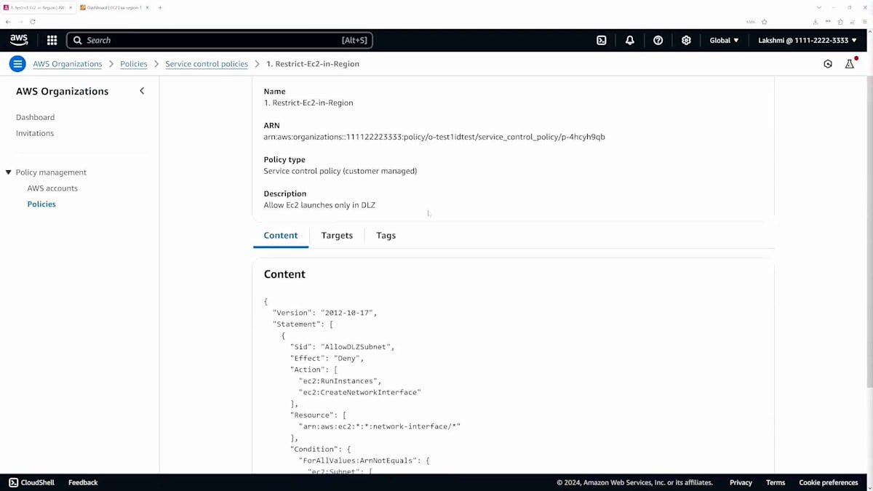Collapse the AWS Organizations side panel
The height and width of the screenshot is (491, 873).
(142, 91)
